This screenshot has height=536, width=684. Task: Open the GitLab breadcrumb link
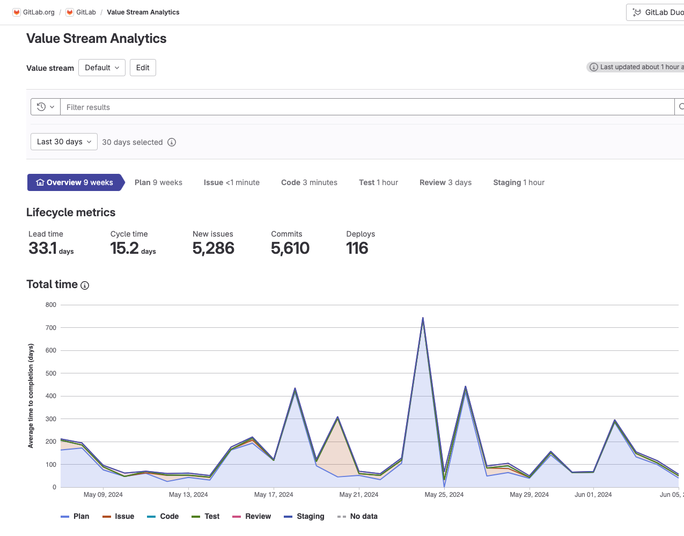tap(86, 12)
